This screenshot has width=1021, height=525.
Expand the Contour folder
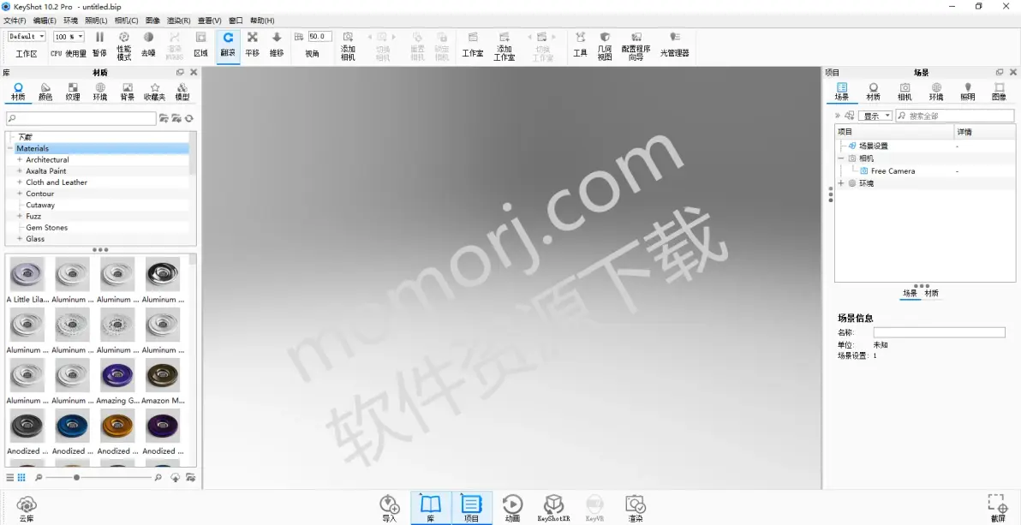tap(20, 194)
